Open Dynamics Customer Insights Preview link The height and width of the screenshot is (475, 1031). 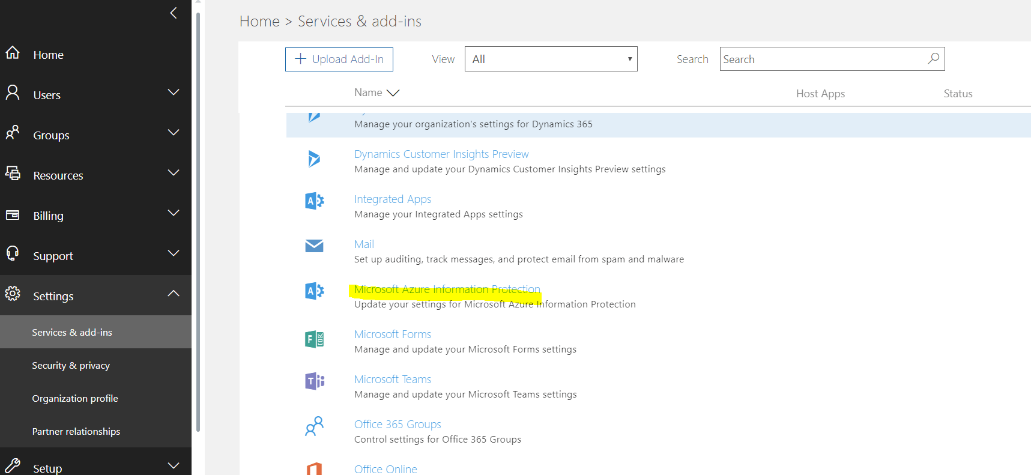[x=441, y=154]
